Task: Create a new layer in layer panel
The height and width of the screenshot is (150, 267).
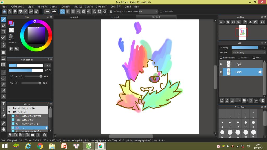Action: coord(222,100)
